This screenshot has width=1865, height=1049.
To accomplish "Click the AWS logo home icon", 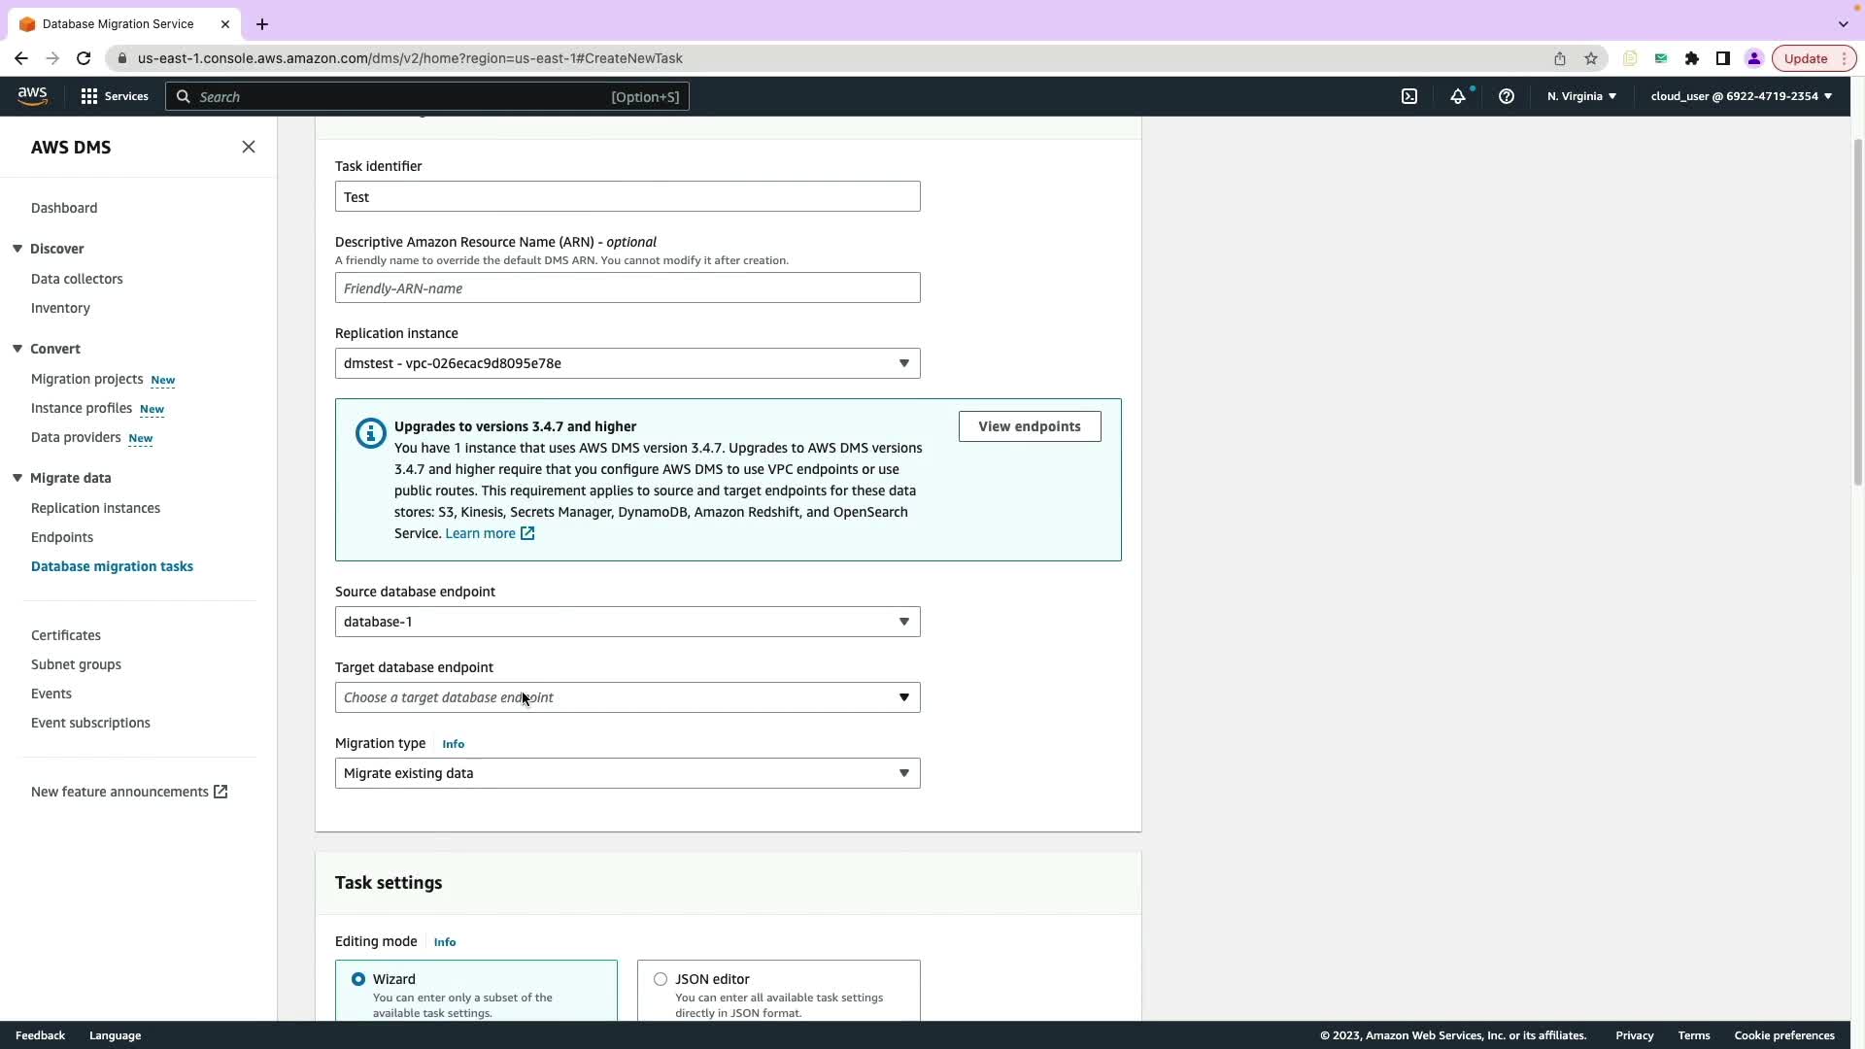I will pyautogui.click(x=32, y=95).
